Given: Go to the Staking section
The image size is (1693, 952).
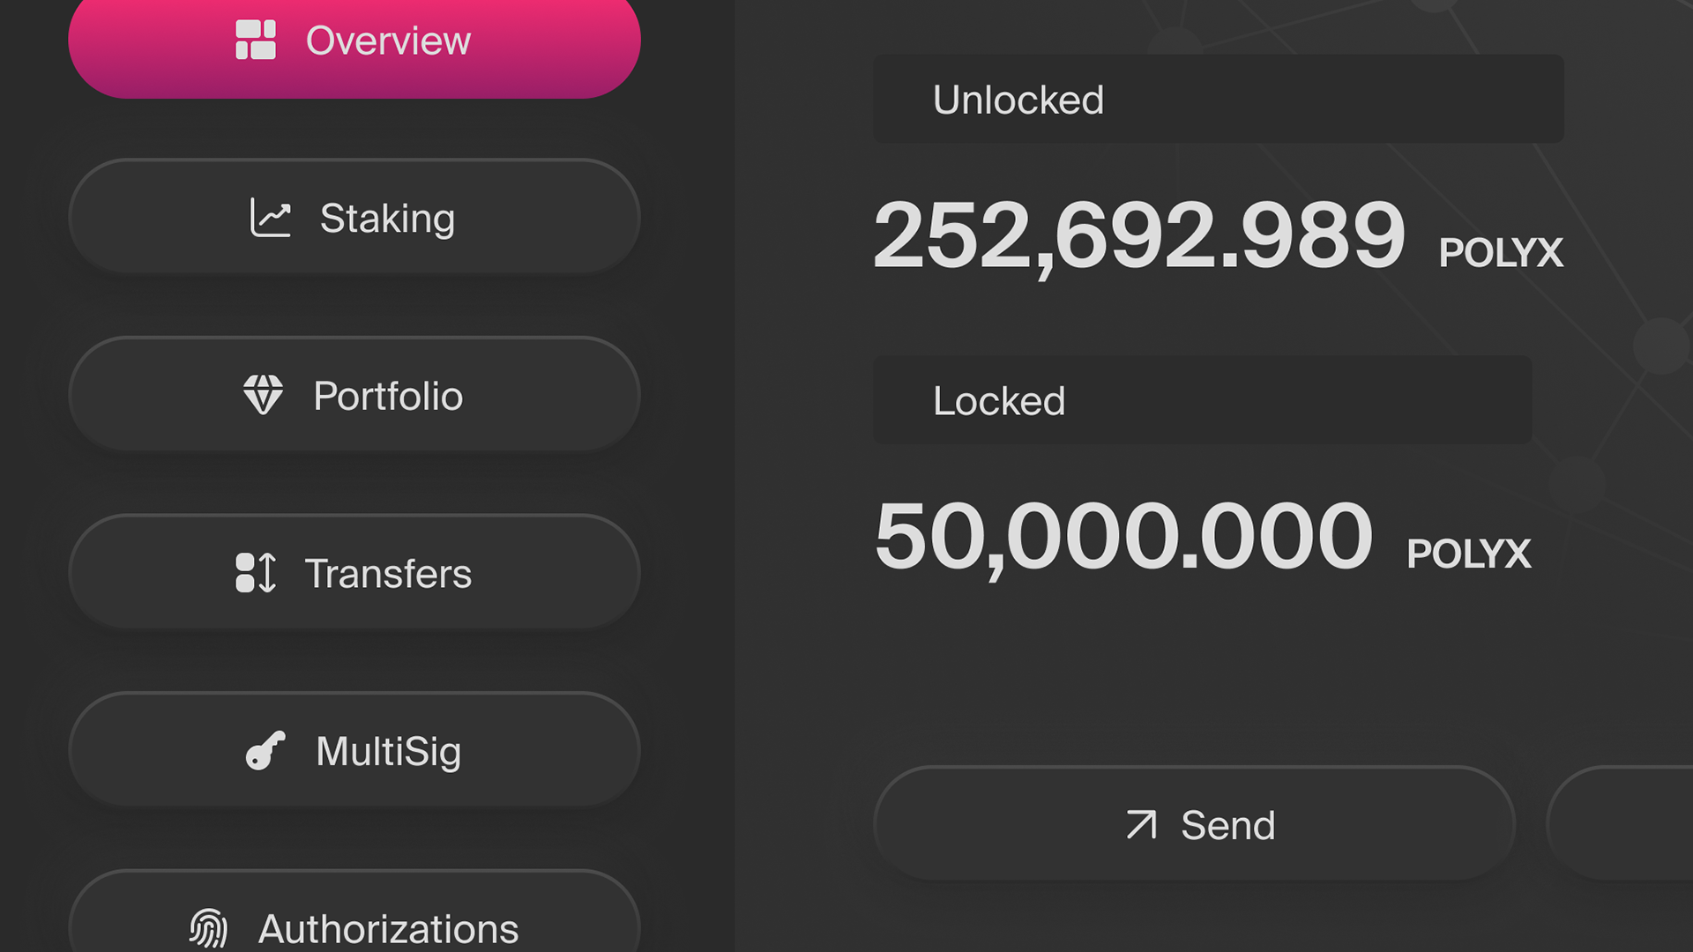Looking at the screenshot, I should [x=354, y=217].
